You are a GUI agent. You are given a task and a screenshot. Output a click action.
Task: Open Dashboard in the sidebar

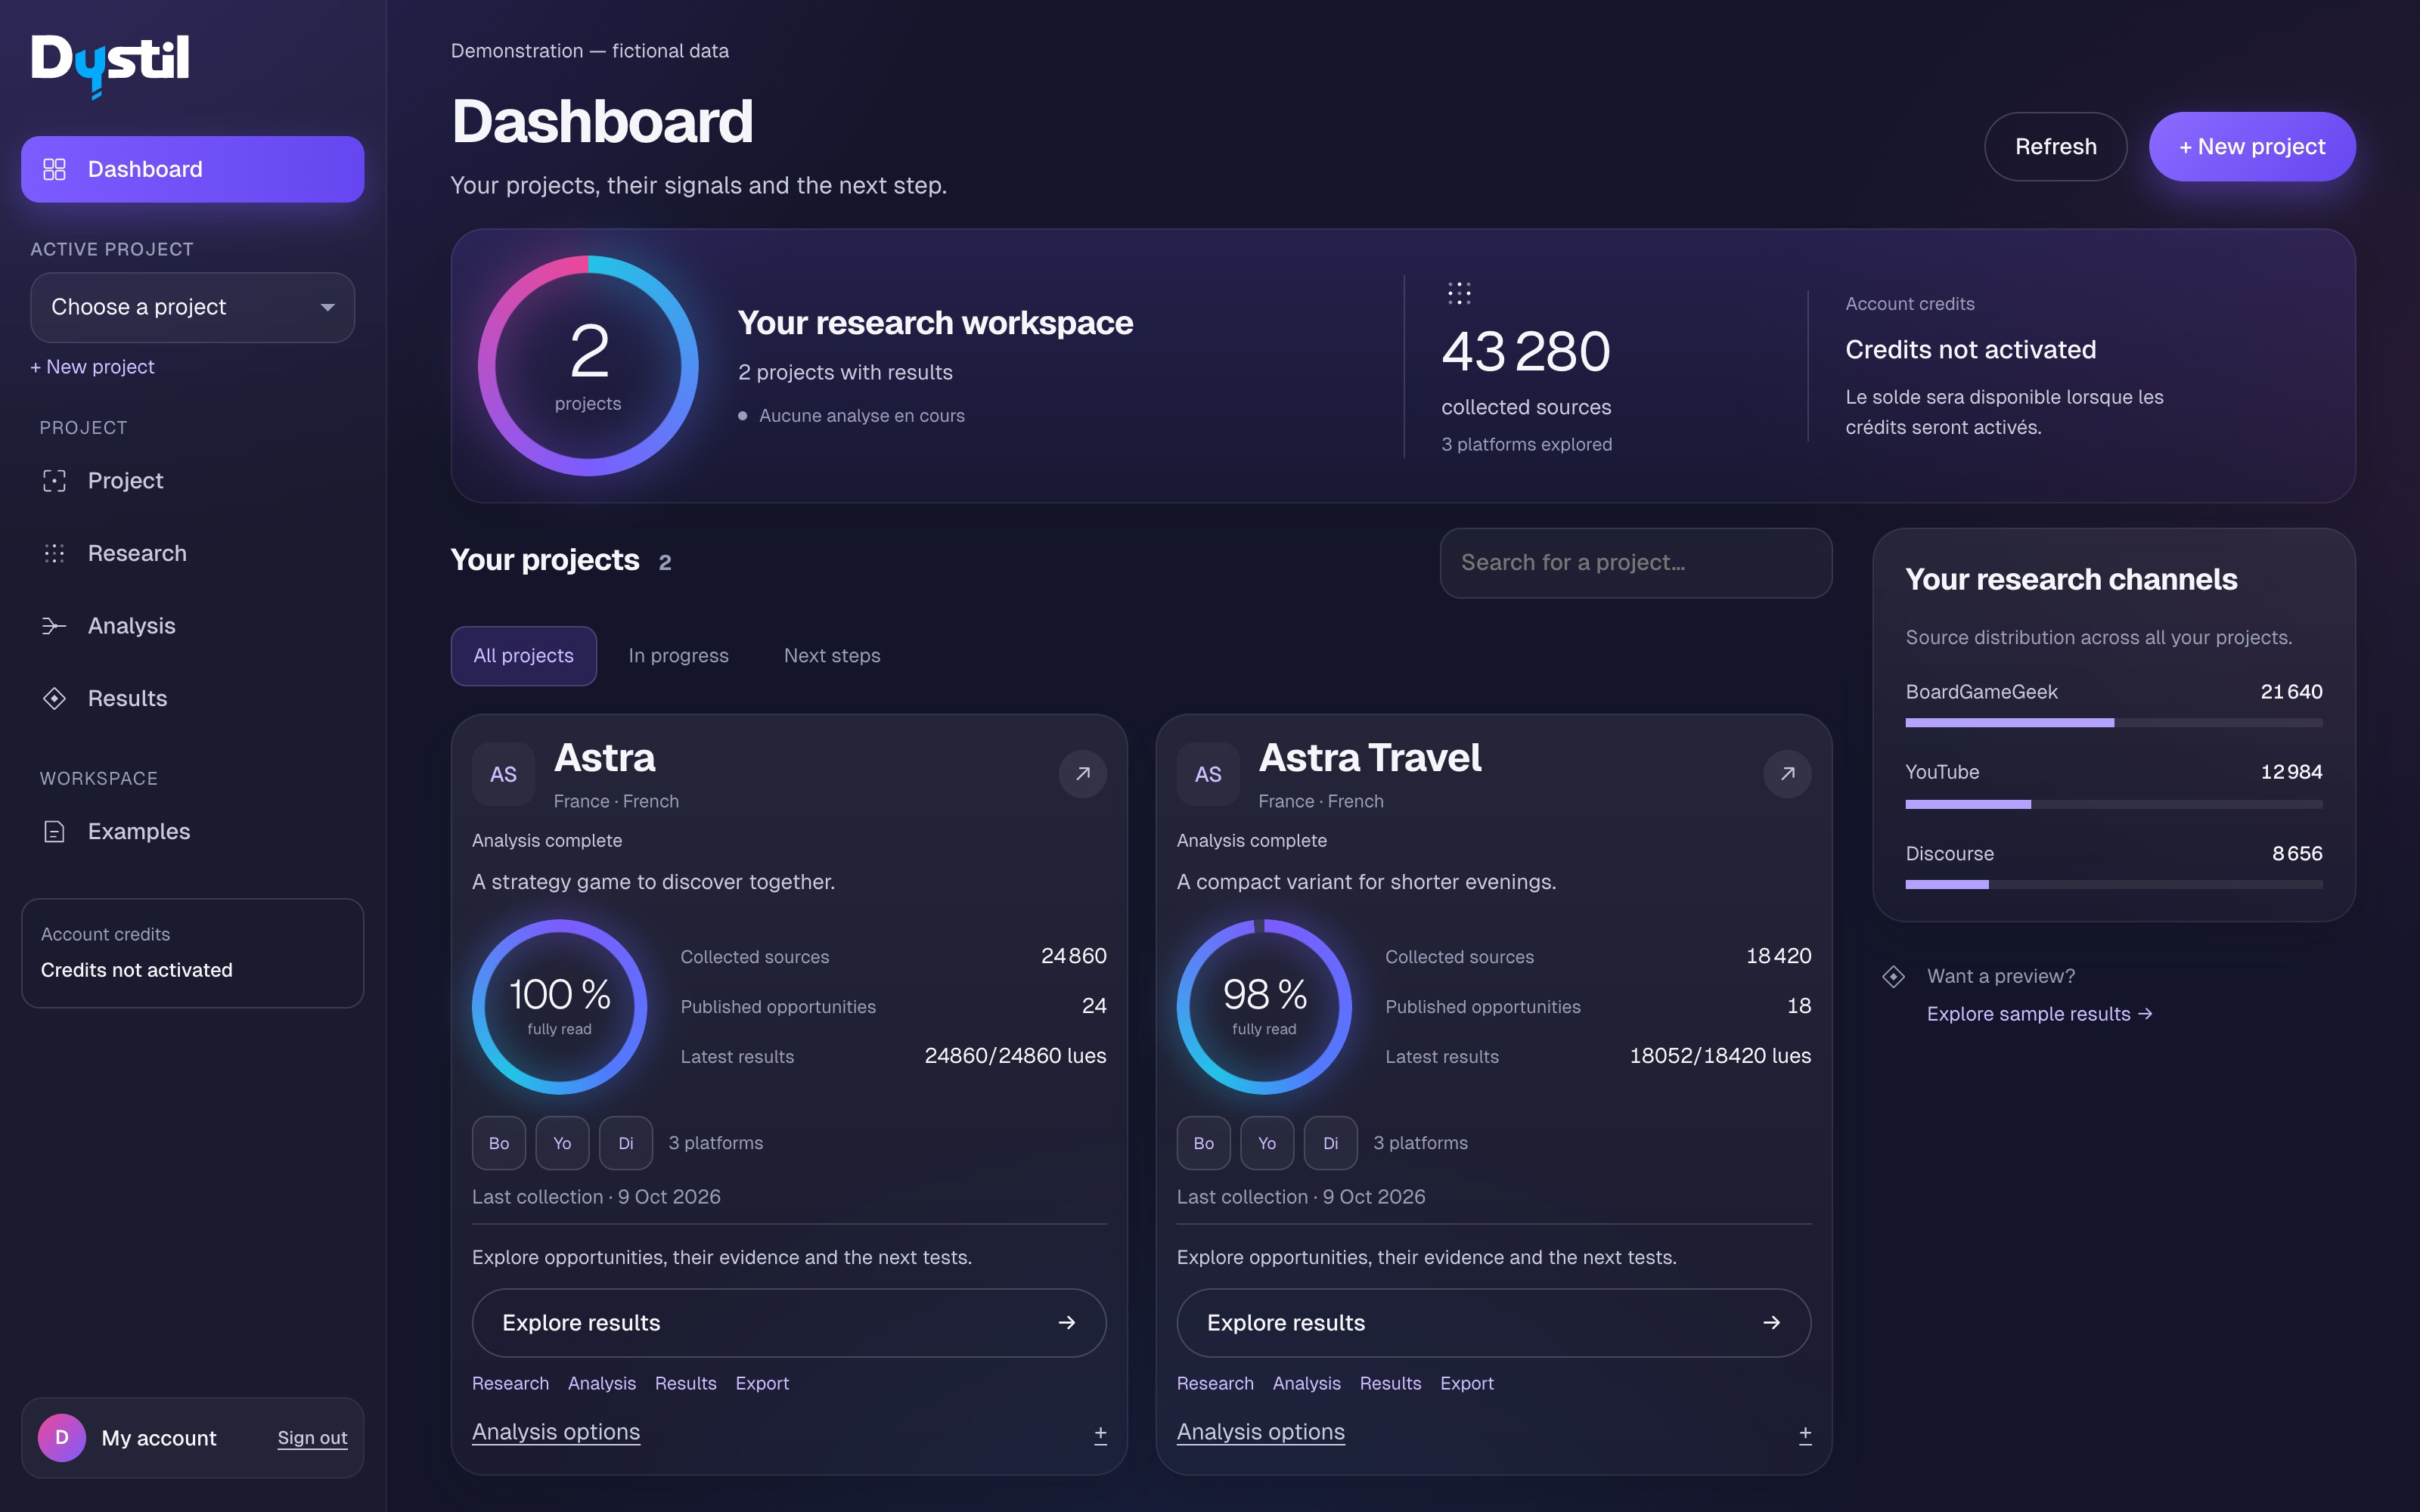[192, 169]
